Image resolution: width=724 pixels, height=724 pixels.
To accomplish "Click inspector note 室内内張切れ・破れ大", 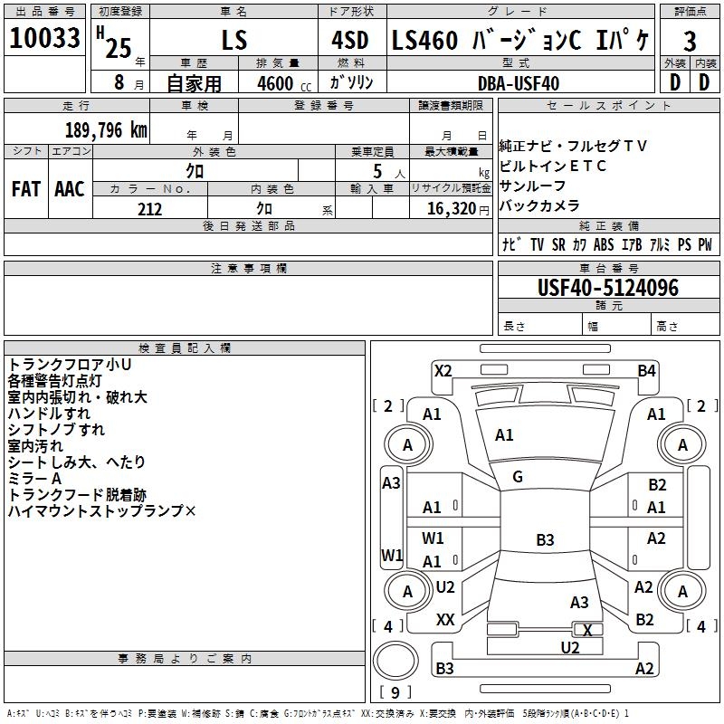I will coord(77,397).
